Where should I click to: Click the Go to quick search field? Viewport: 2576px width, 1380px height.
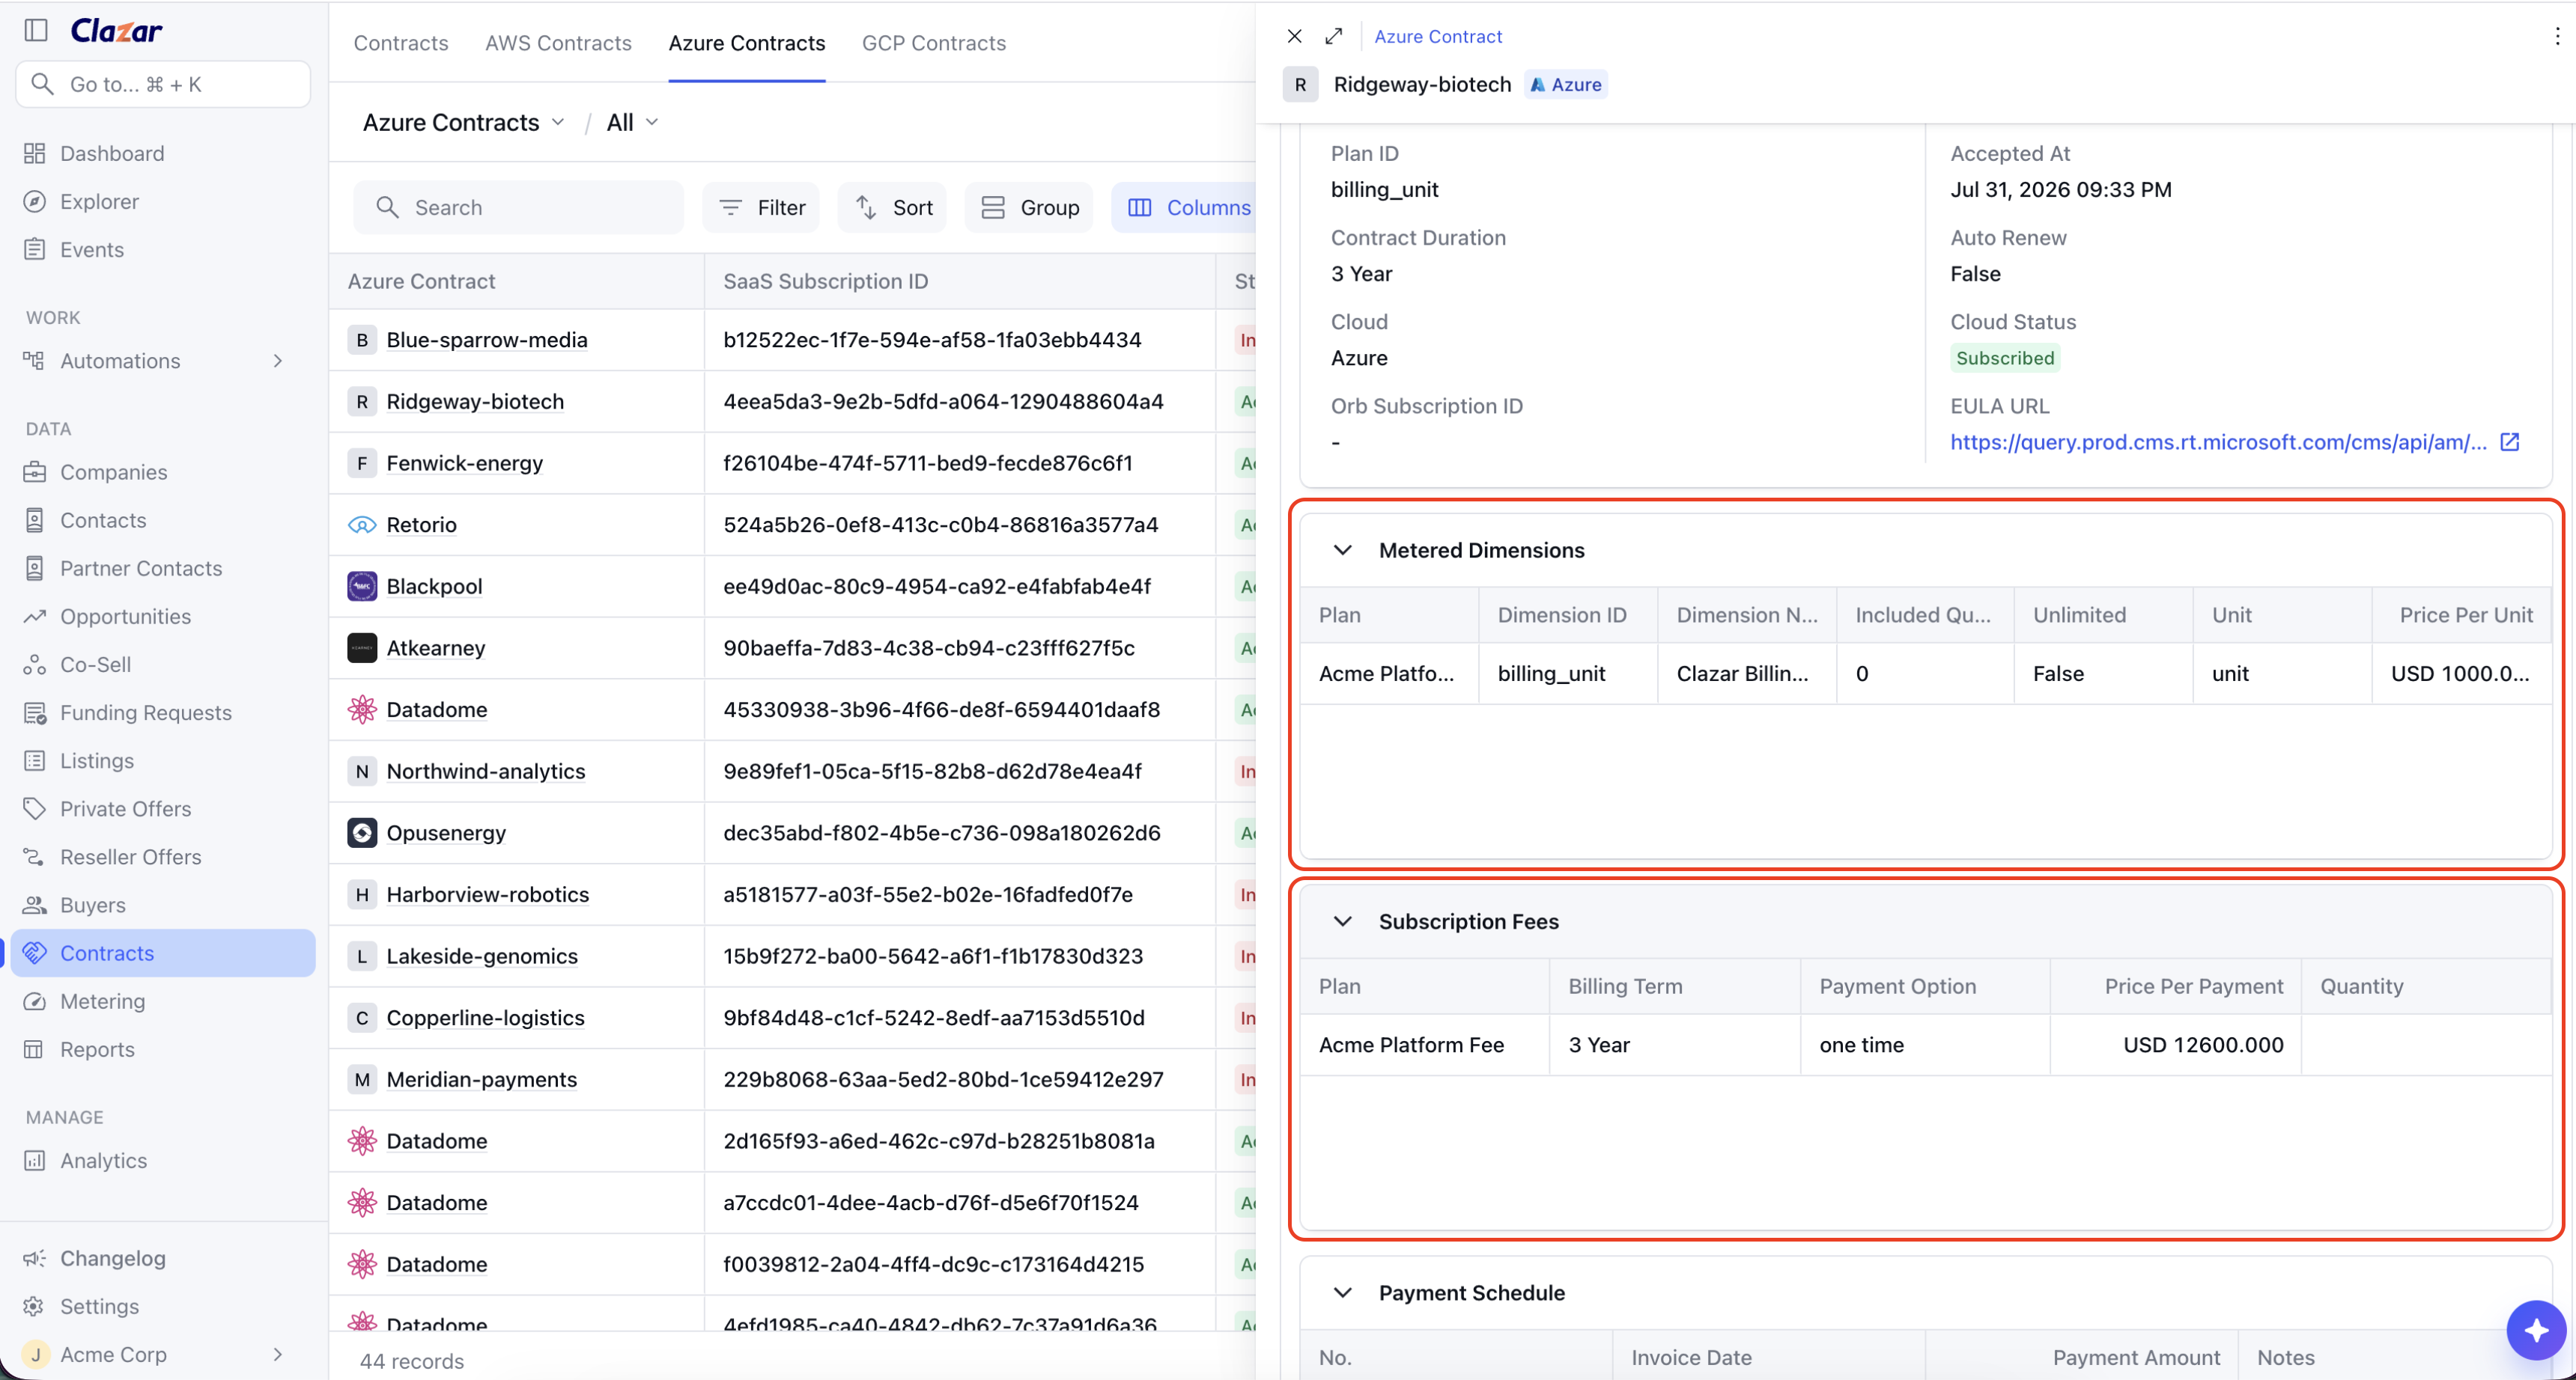pyautogui.click(x=164, y=84)
